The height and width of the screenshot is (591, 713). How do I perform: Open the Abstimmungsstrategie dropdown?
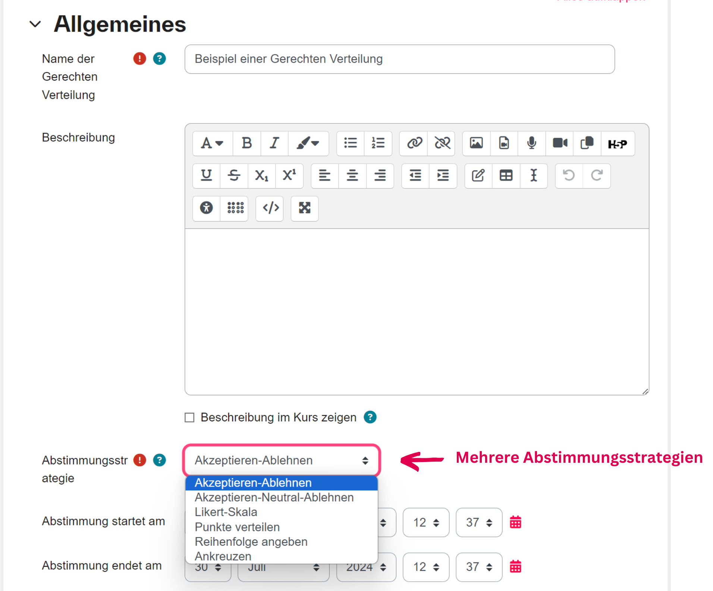pyautogui.click(x=281, y=460)
